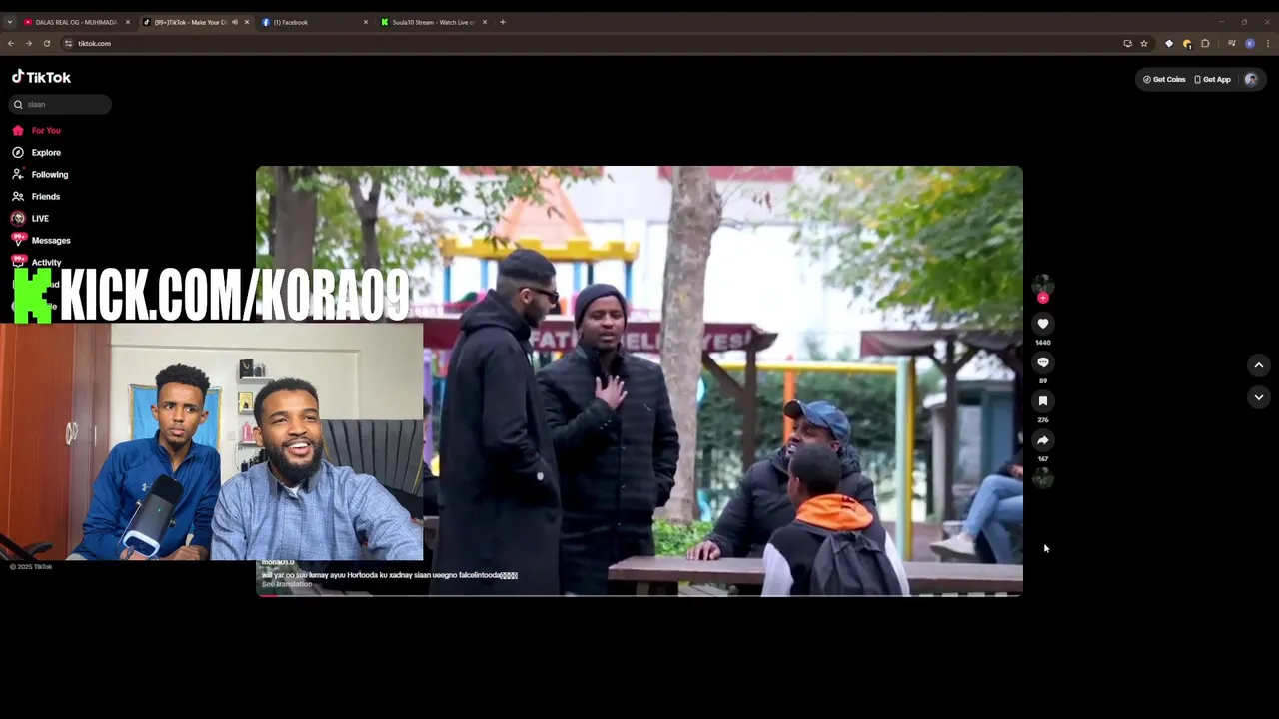Click the Explore compass icon

[x=18, y=153]
